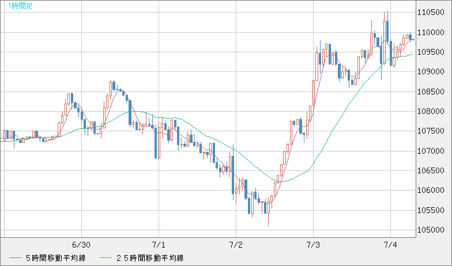Click the 108500 price axis label
452x266 pixels.
431,92
